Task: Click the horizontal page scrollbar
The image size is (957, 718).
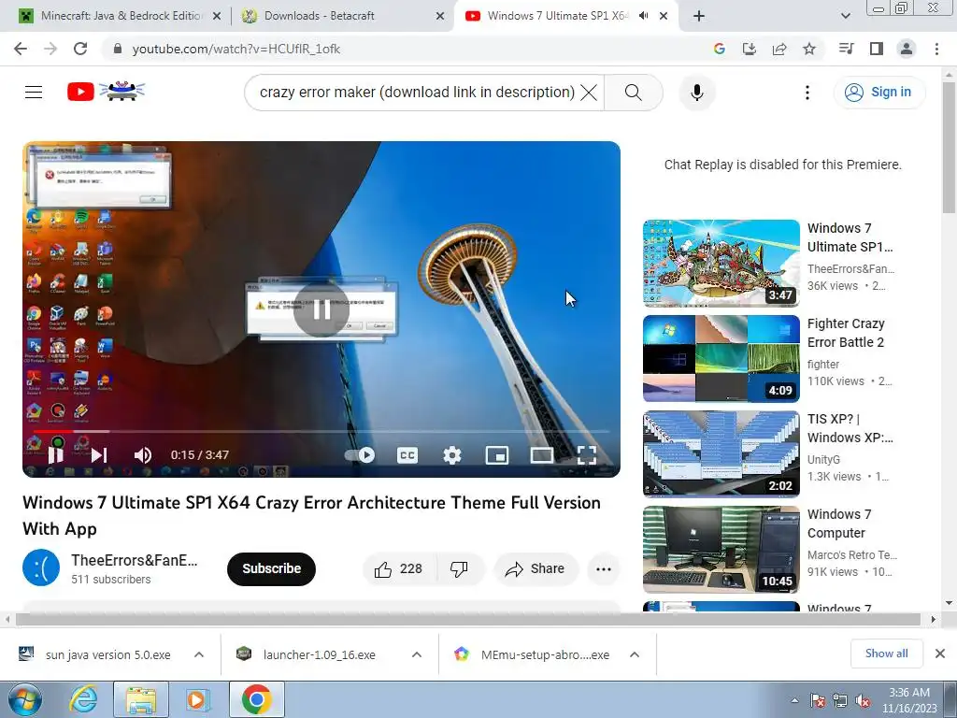Action: [x=467, y=619]
